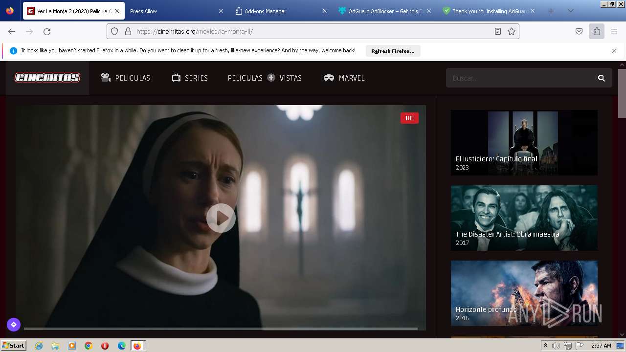Open the Firefox application menu
Screen dimensions: 626x352
pos(614,31)
